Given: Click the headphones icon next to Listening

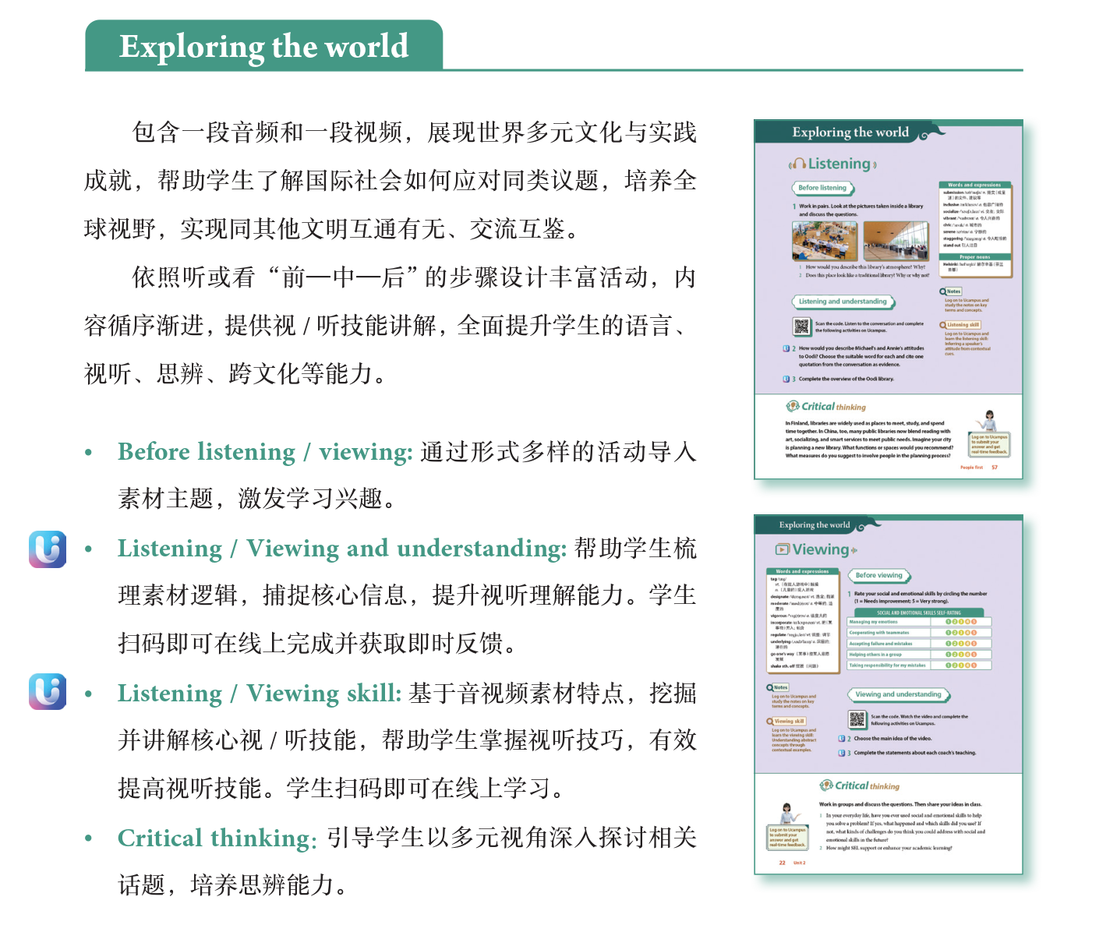Looking at the screenshot, I should pos(797,164).
